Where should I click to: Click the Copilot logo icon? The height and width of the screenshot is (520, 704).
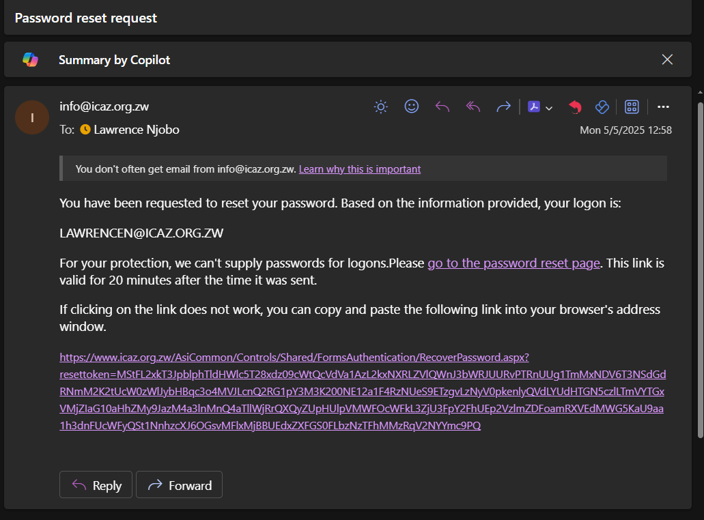[x=30, y=59]
